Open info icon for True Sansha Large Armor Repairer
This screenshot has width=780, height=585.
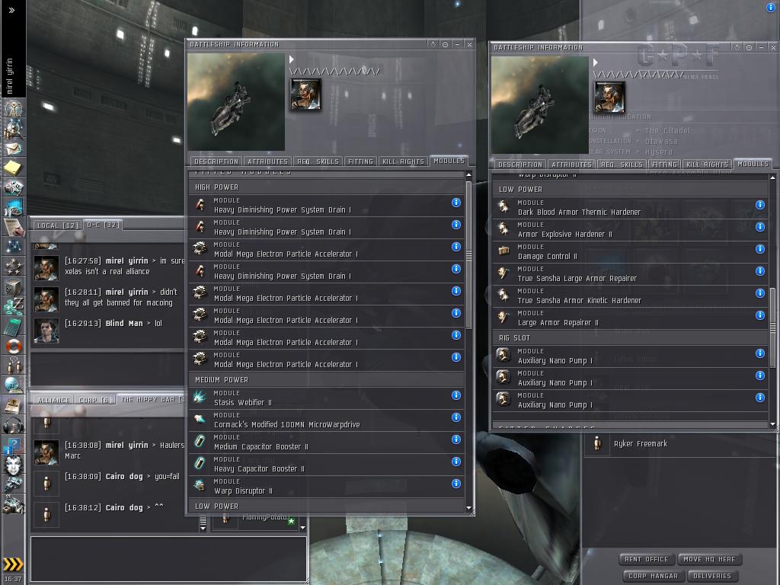(760, 271)
